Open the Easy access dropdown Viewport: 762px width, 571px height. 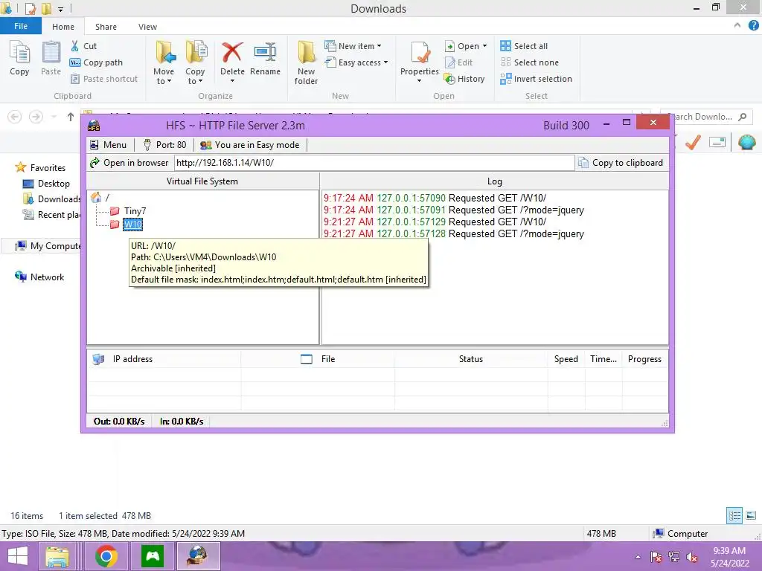pyautogui.click(x=356, y=62)
